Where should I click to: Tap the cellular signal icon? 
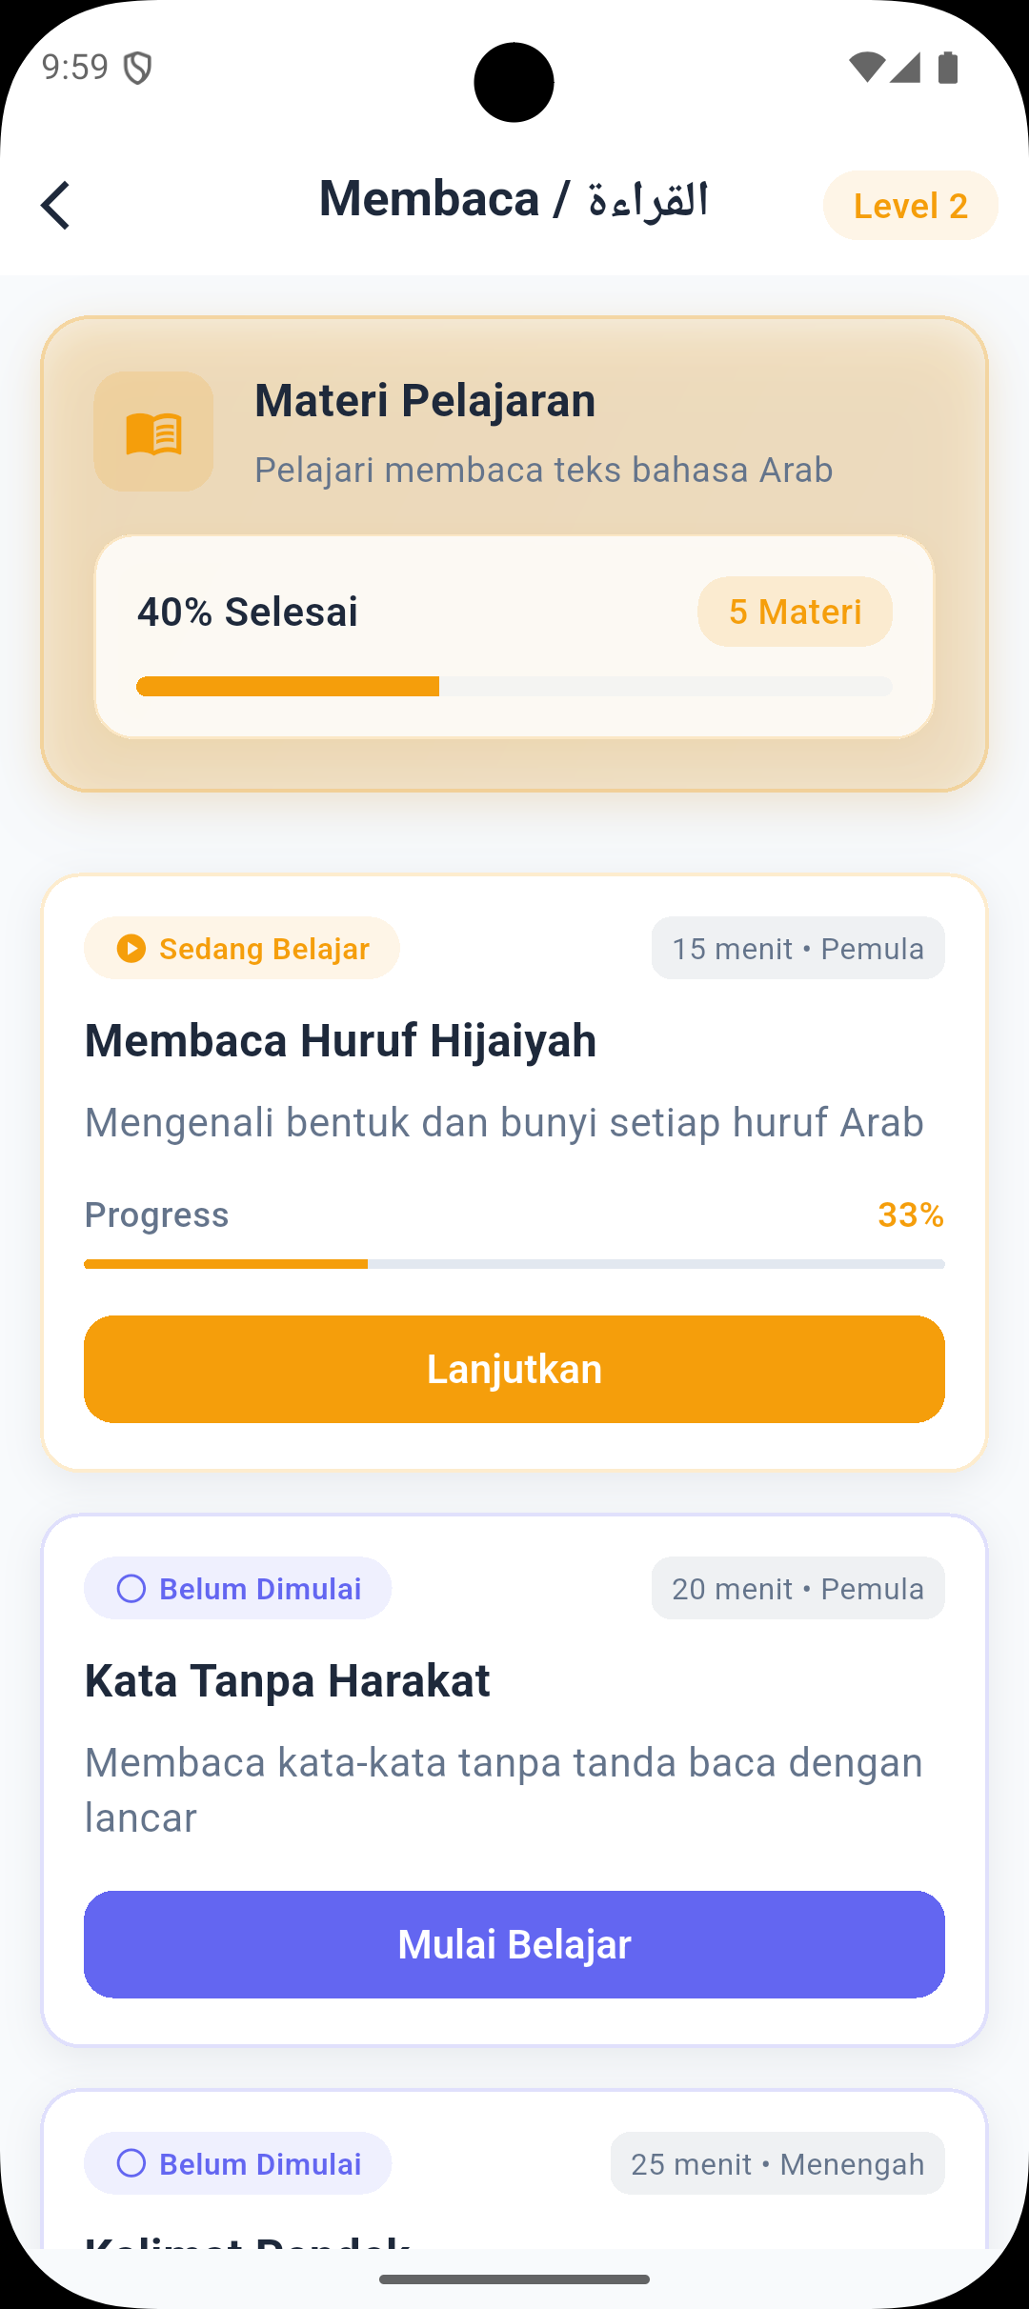906,68
